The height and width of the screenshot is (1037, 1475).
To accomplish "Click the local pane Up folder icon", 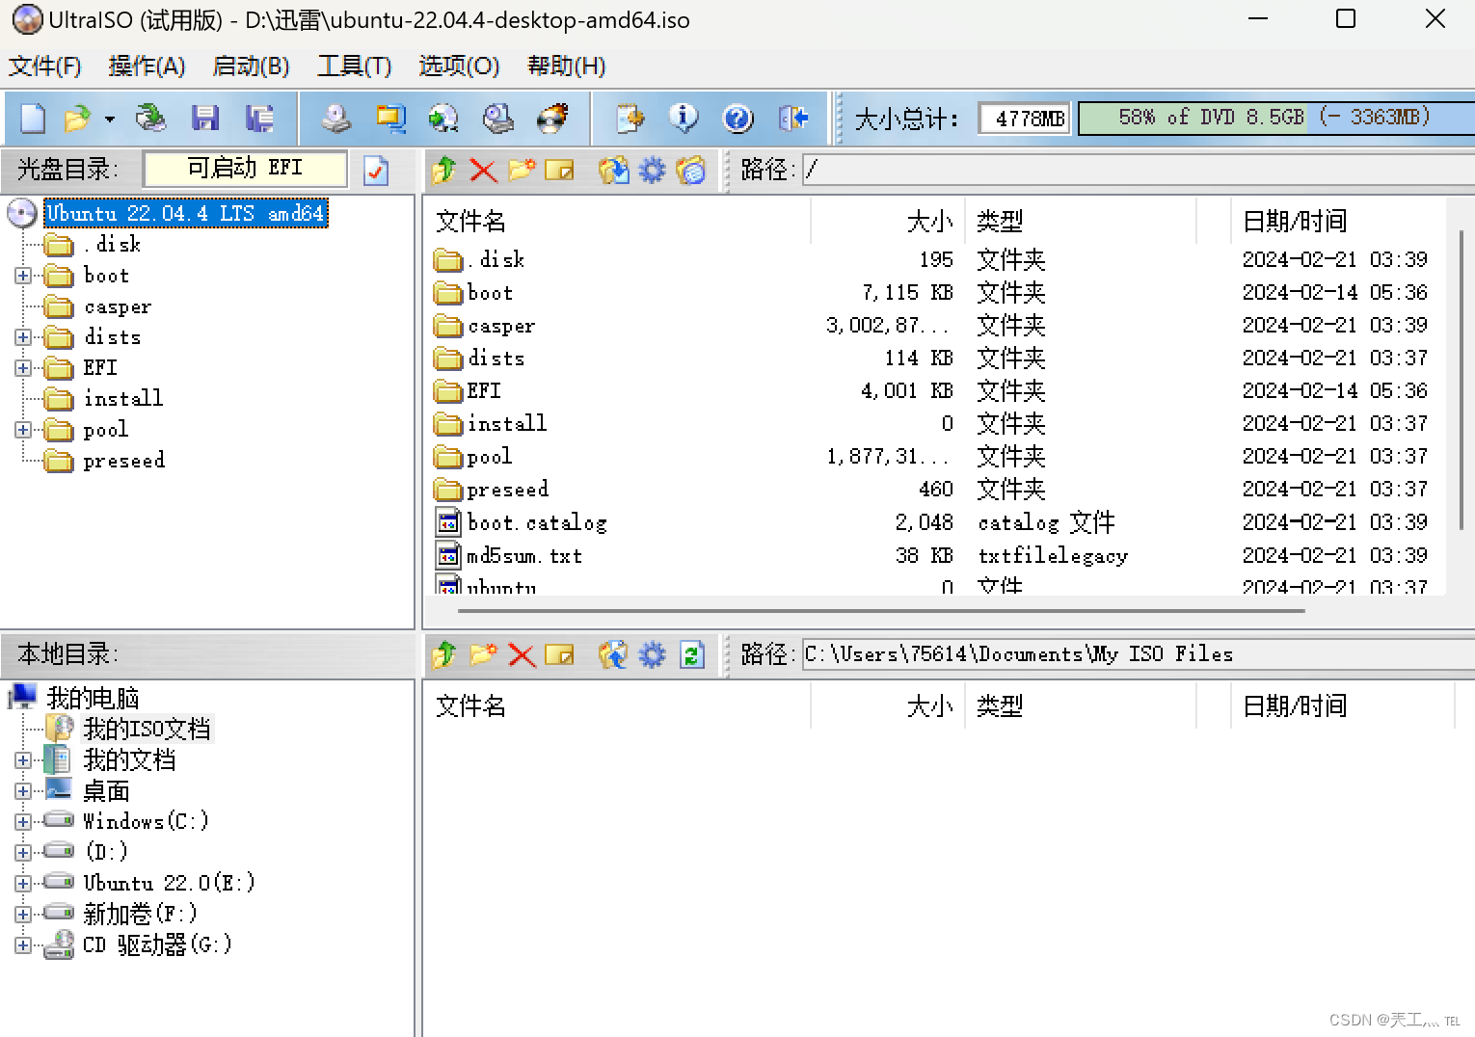I will pyautogui.click(x=444, y=655).
